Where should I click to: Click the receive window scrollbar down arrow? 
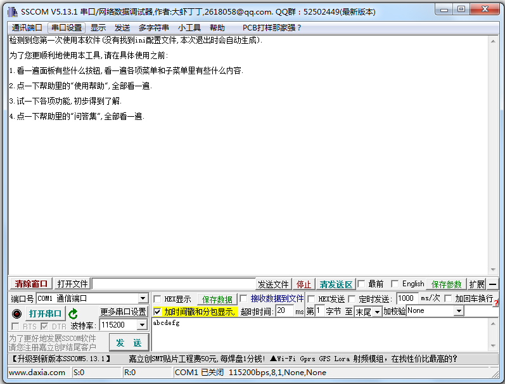[x=493, y=270]
